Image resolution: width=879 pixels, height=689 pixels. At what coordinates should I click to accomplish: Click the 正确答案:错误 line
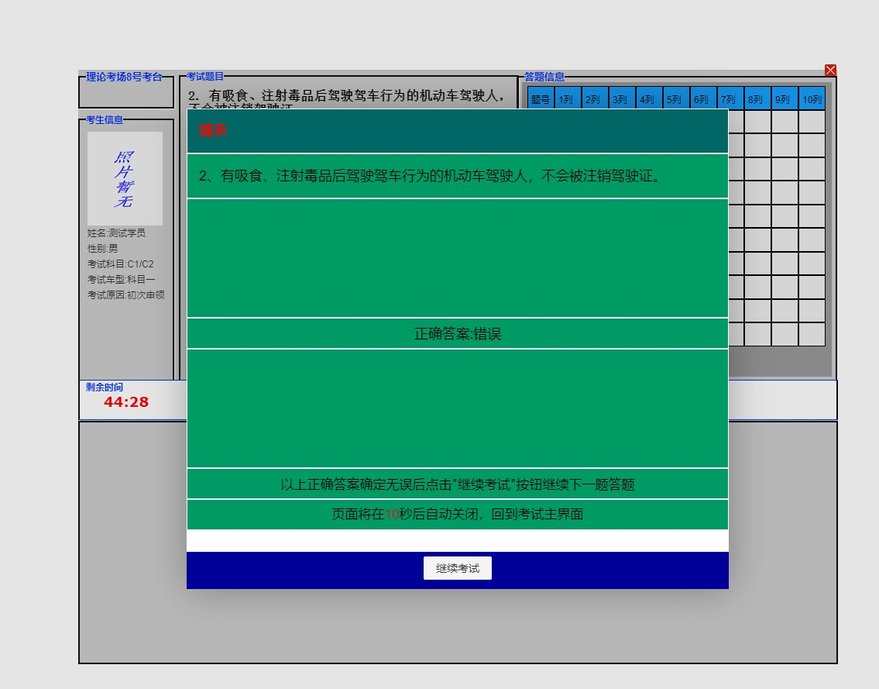pyautogui.click(x=458, y=334)
